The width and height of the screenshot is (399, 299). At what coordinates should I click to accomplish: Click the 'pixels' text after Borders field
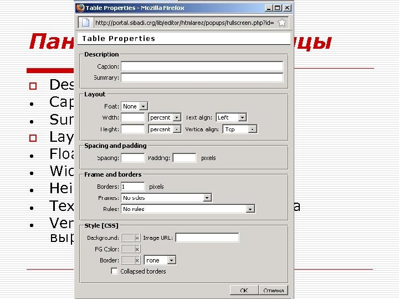tap(156, 187)
